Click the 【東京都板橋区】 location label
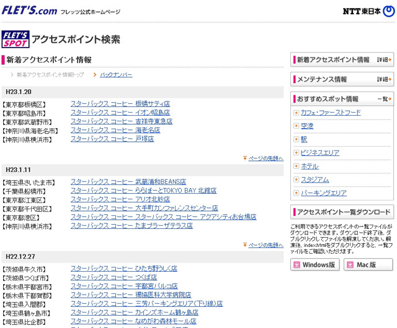This screenshot has width=397, height=328. tap(24, 105)
